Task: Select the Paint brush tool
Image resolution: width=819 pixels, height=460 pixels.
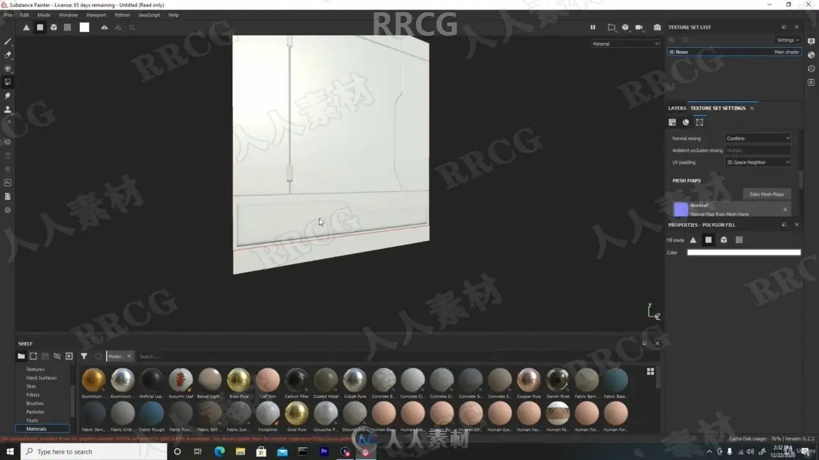Action: tap(8, 41)
